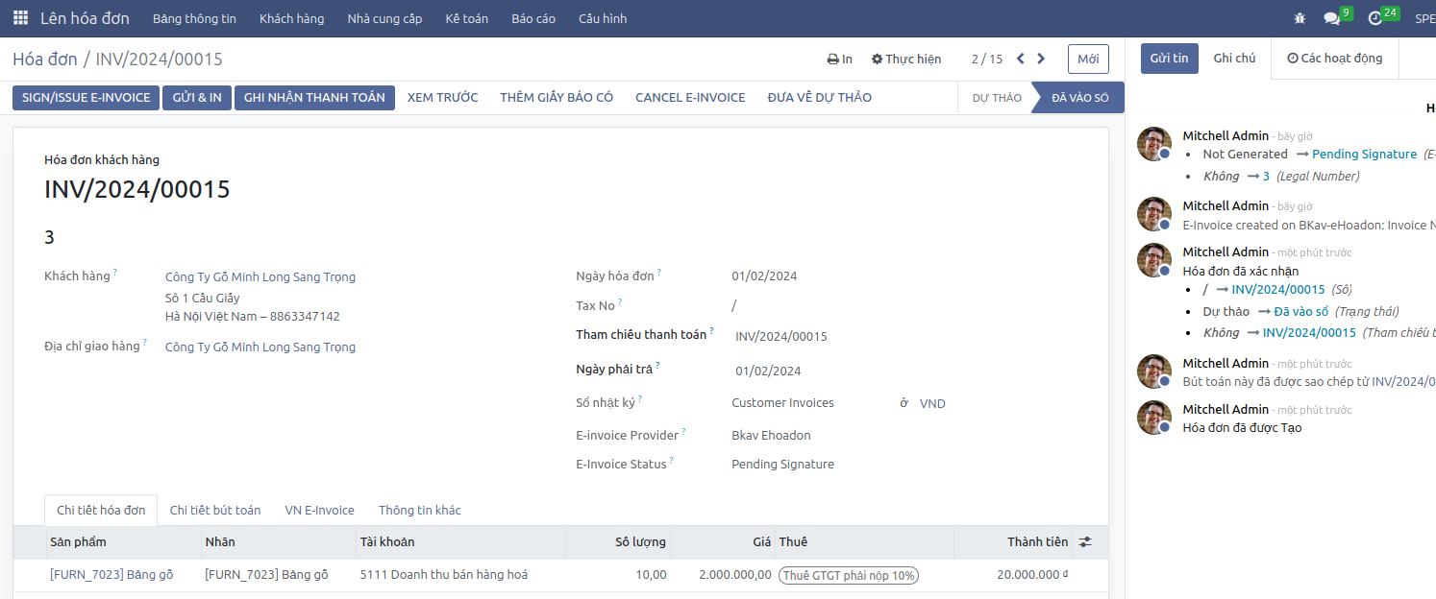Select the Dự thảo status stage
The width and height of the screenshot is (1436, 599).
coord(996,98)
